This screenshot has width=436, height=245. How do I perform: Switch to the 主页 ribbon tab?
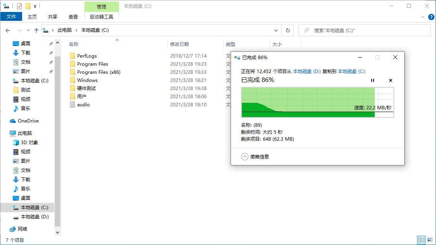[32, 17]
